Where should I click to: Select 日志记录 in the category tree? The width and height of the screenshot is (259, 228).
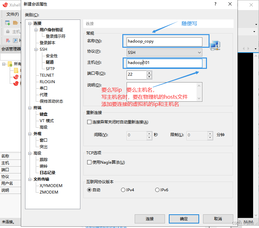48,172
